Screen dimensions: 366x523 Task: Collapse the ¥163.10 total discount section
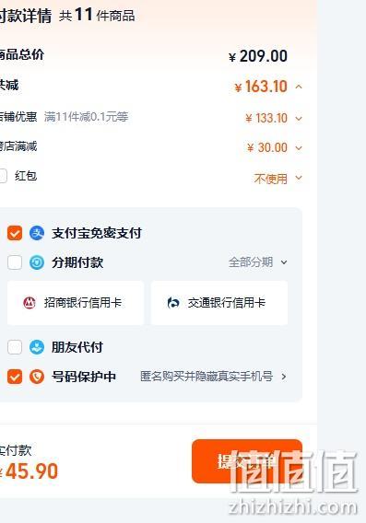(299, 87)
